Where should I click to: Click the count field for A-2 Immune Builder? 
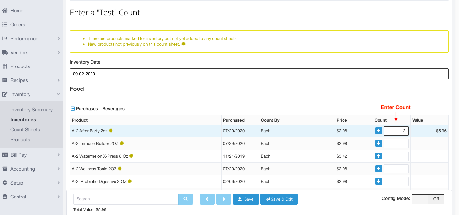[x=396, y=143]
